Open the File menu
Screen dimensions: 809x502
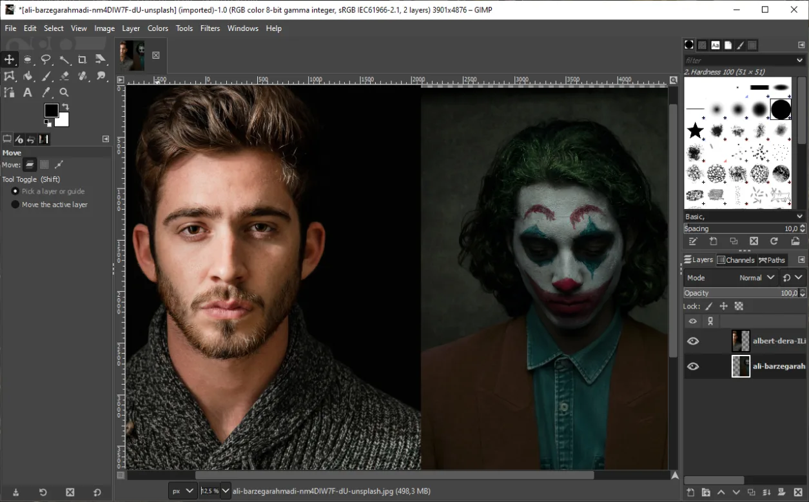(10, 28)
